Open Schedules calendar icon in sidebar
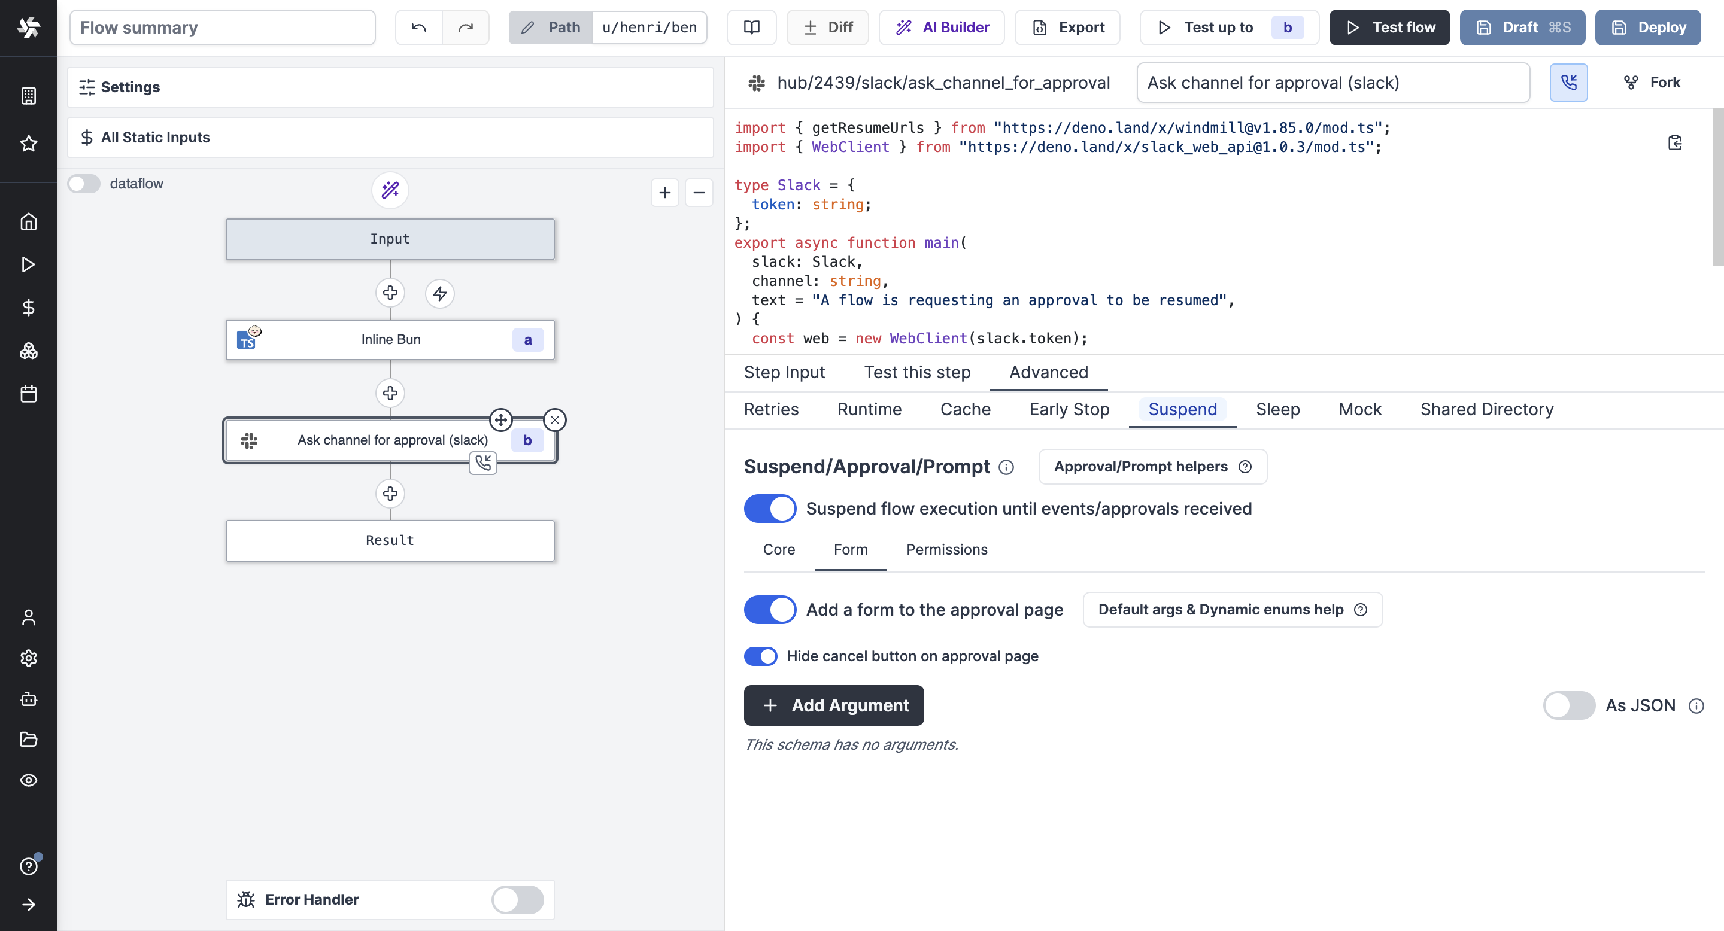Viewport: 1724px width, 931px height. pos(29,394)
